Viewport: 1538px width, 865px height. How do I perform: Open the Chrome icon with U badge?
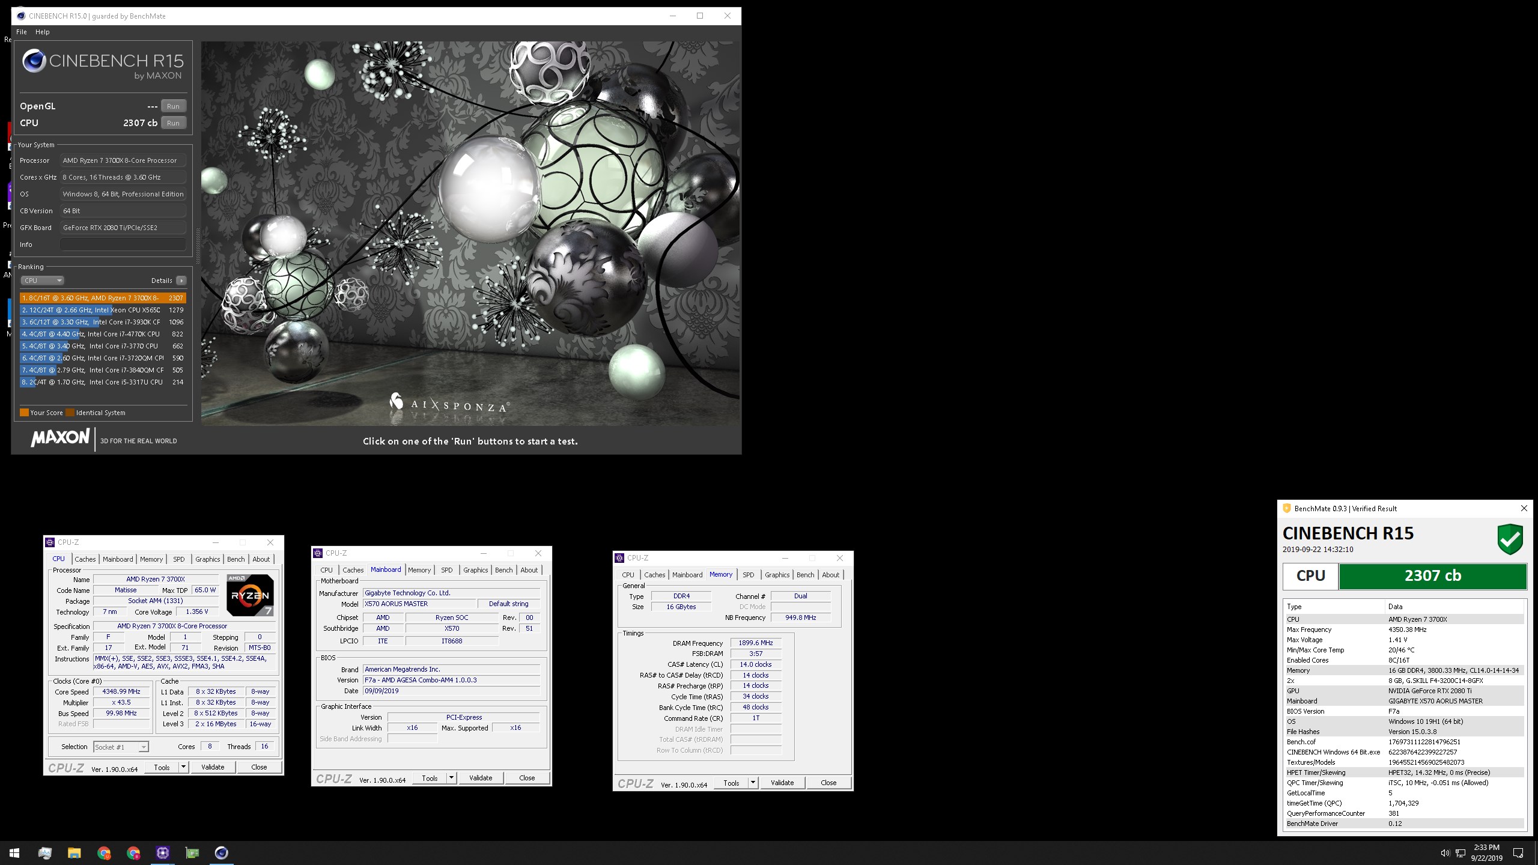[x=104, y=852]
